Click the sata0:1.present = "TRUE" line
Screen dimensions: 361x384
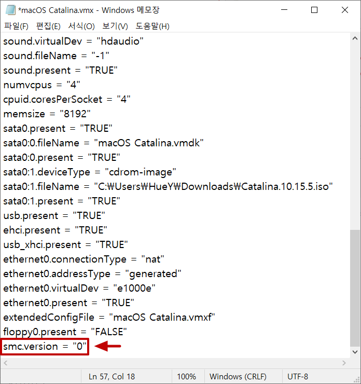(62, 201)
